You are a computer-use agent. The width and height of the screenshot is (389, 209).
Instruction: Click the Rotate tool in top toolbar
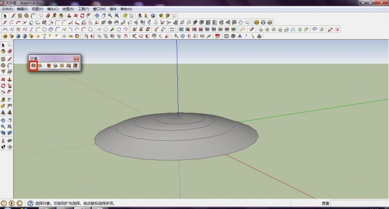tap(82, 16)
